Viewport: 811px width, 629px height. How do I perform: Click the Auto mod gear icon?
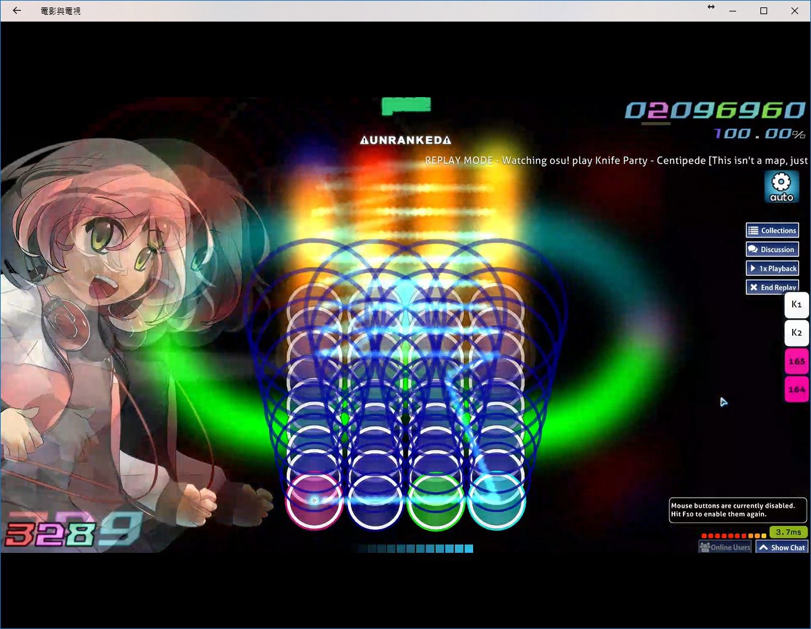[x=781, y=186]
